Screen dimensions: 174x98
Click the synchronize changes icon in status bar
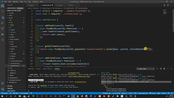point(10,93)
